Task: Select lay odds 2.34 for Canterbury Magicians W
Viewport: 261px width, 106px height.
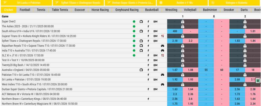Action: 253,104
